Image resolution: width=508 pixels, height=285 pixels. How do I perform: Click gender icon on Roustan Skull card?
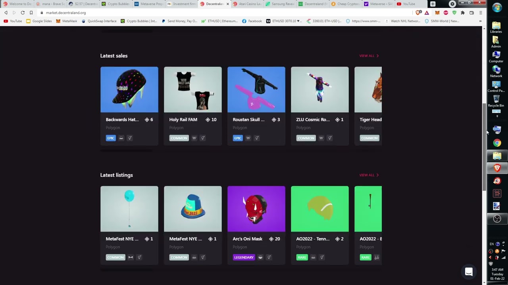(257, 138)
